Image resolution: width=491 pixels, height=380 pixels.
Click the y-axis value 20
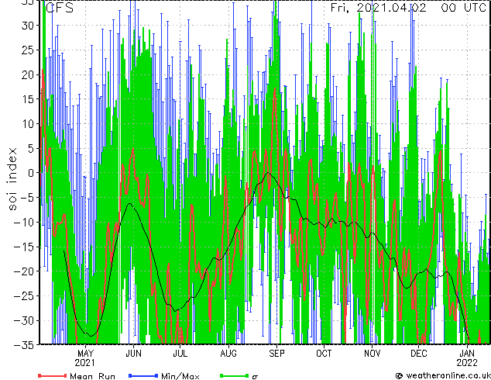[28, 74]
